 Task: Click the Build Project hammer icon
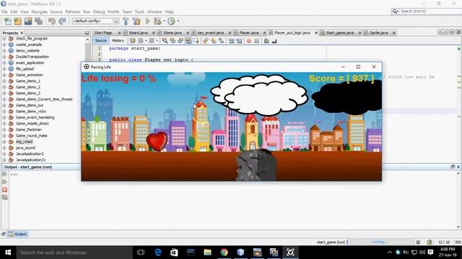point(126,21)
